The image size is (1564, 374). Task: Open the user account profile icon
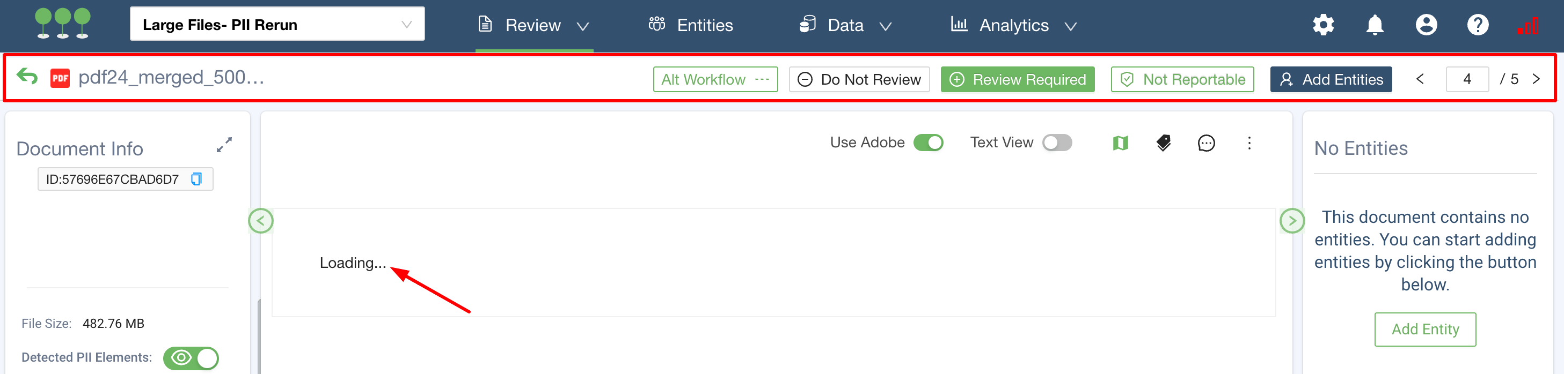click(1426, 25)
